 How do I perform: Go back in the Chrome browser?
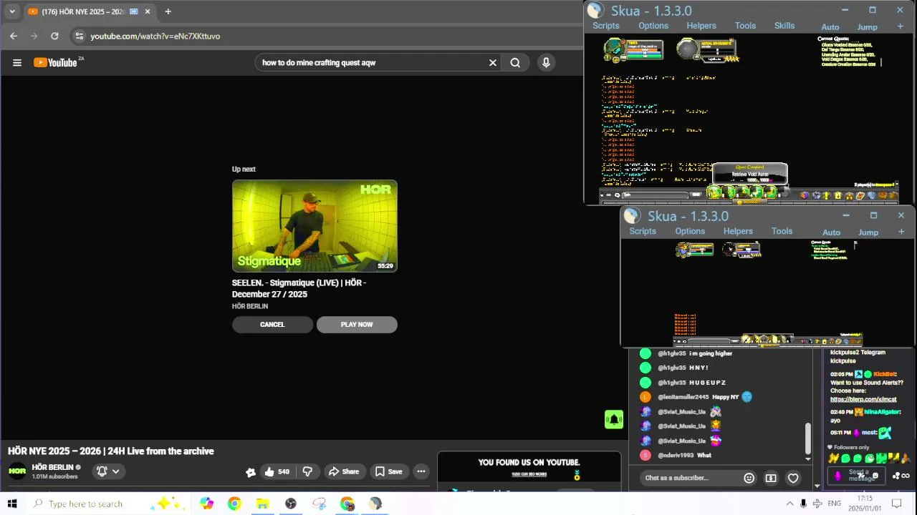14,36
